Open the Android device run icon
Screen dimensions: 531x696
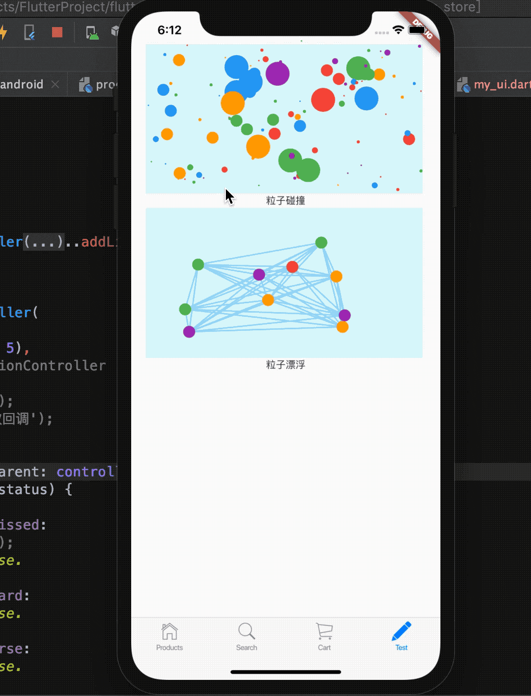[92, 32]
